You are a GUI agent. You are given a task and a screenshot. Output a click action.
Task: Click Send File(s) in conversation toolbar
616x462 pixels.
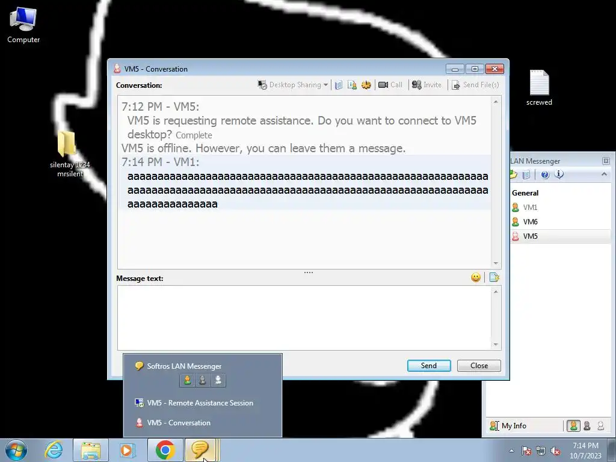[475, 85]
